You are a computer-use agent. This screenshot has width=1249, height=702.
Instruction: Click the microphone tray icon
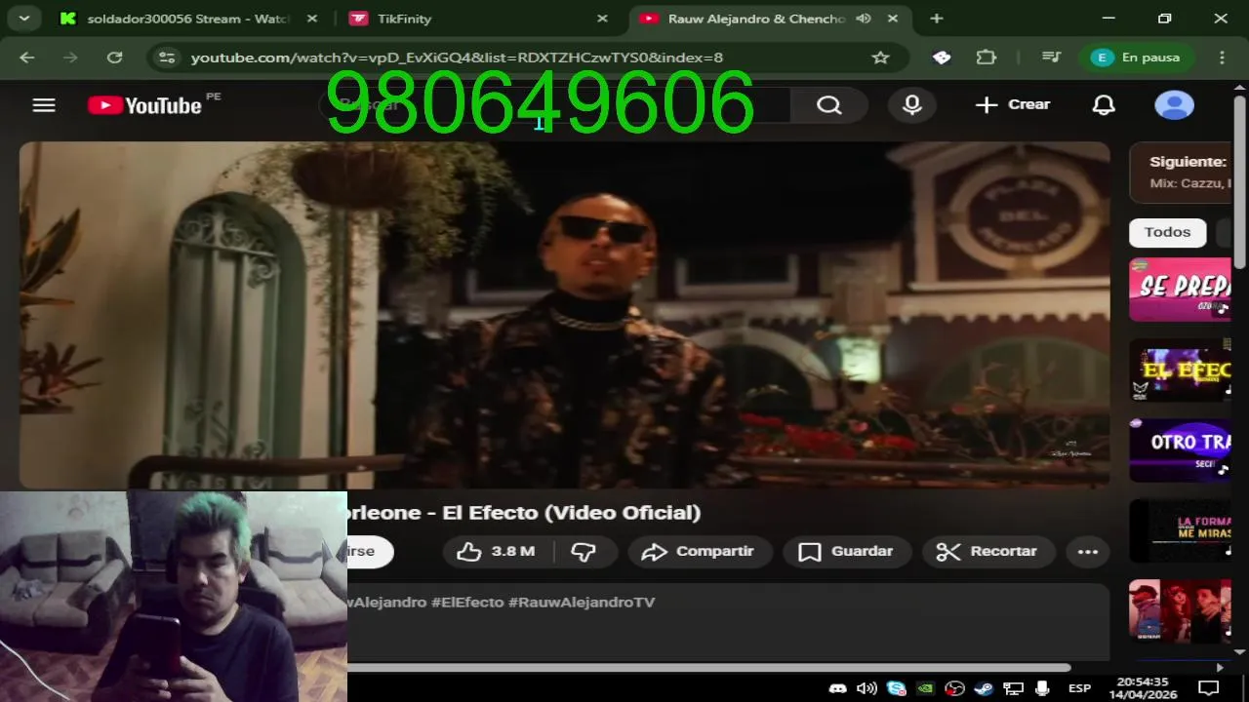pyautogui.click(x=1042, y=688)
